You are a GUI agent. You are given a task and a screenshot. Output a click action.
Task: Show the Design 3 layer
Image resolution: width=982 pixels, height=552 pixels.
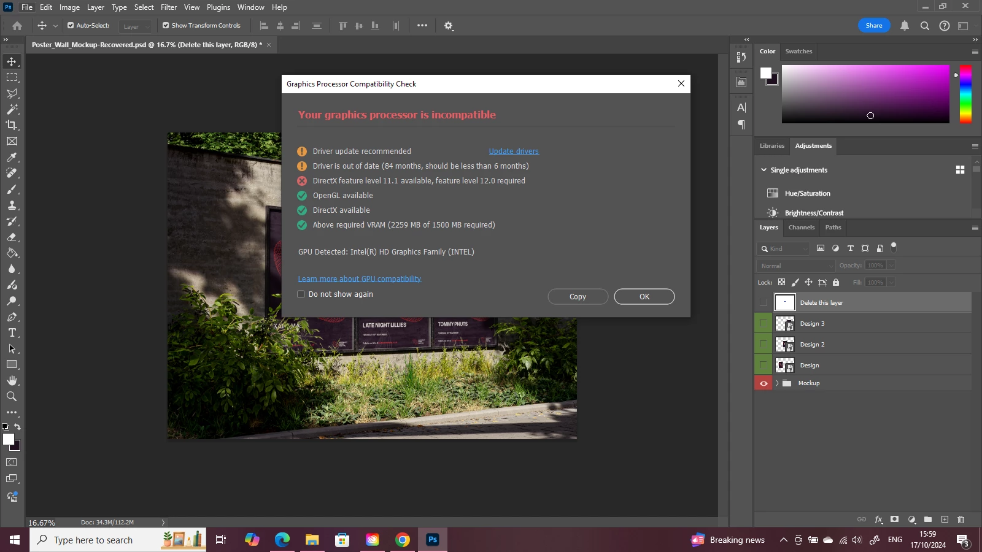764,323
